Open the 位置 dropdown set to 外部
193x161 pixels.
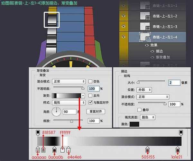pos(144,90)
